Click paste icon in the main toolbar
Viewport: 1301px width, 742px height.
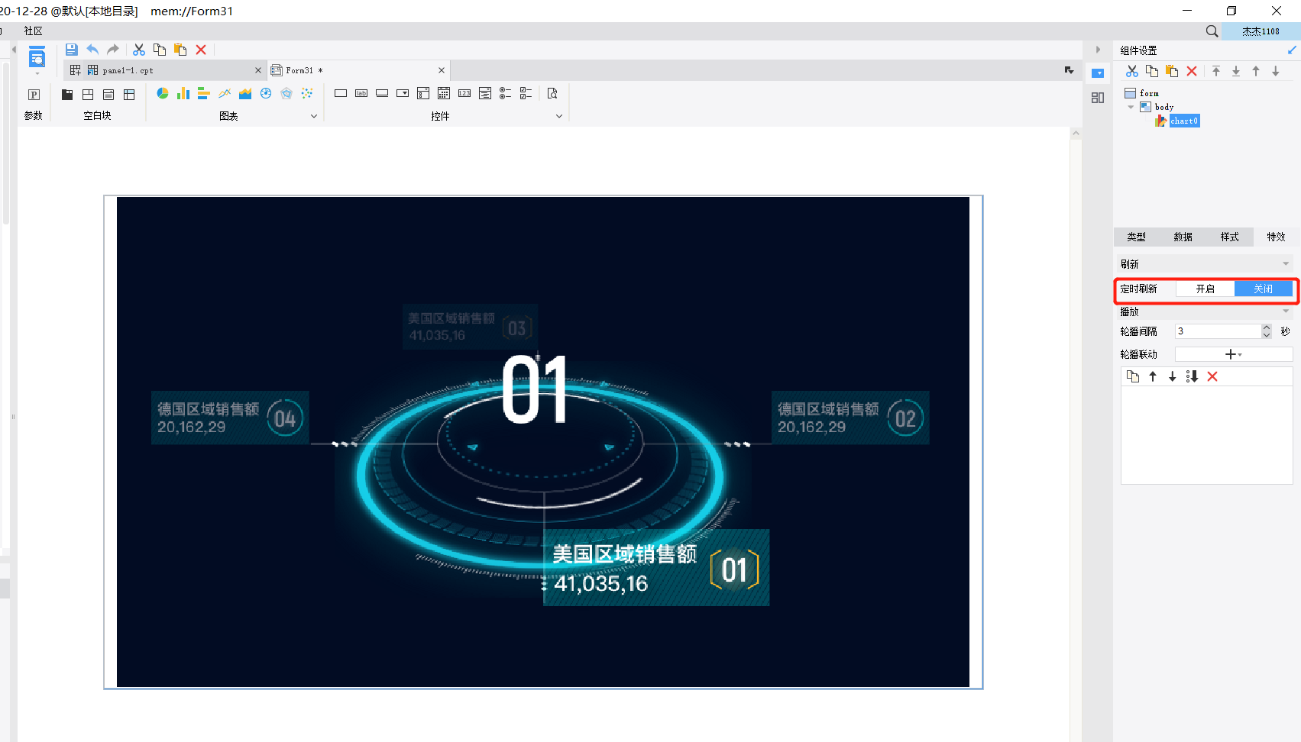[x=180, y=50]
